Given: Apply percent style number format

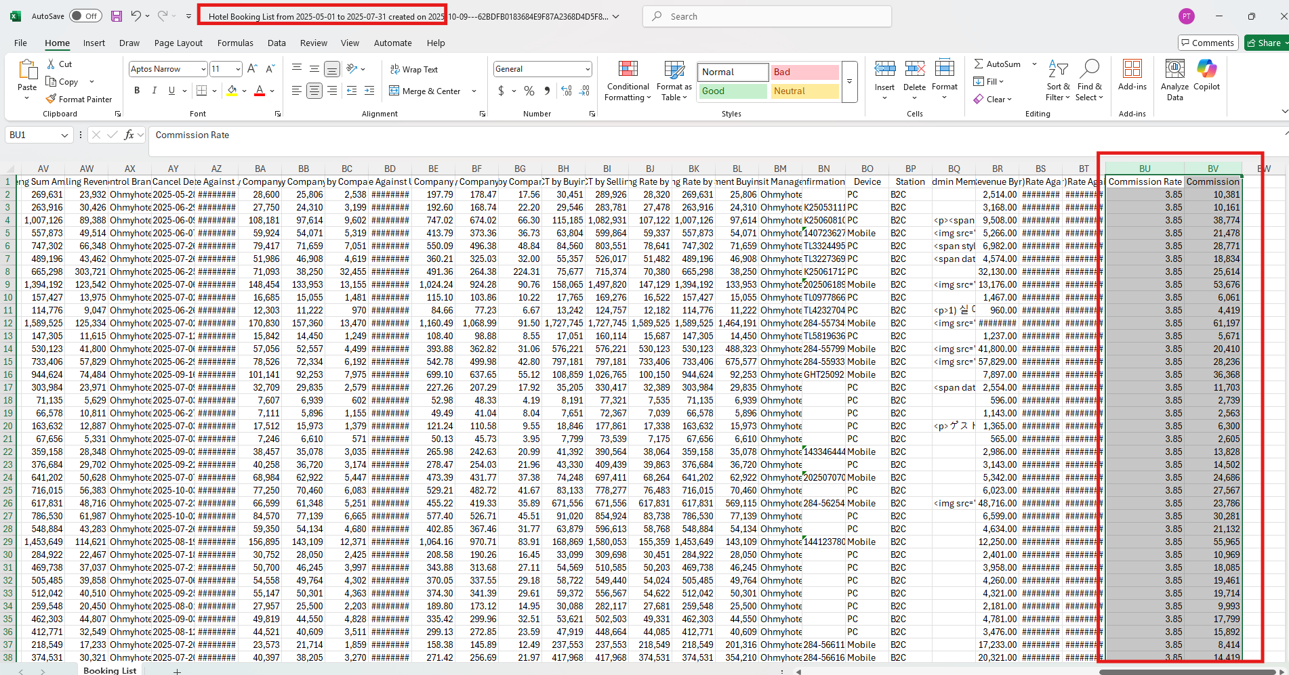Looking at the screenshot, I should [x=529, y=91].
